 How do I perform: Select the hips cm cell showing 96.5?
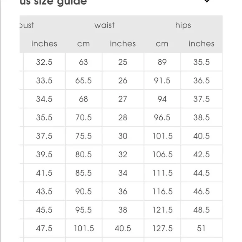(162, 117)
